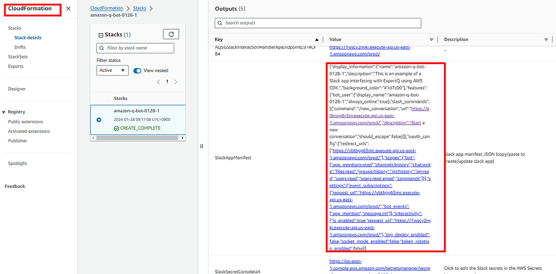Viewport: 556px width, 274px height.
Task: Open Stack details in the navigation
Action: (28, 38)
